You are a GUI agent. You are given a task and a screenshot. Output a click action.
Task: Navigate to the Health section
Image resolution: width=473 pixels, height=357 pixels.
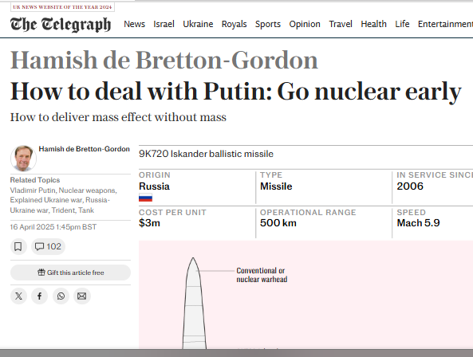(373, 24)
